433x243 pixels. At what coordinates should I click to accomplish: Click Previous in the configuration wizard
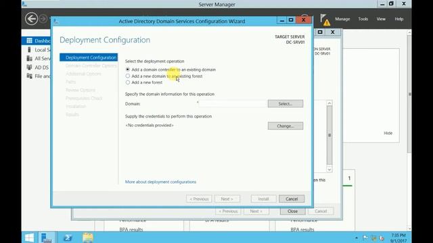pos(199,198)
